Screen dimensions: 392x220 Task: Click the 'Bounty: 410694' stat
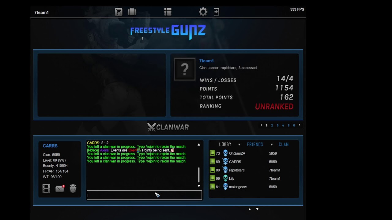point(55,166)
